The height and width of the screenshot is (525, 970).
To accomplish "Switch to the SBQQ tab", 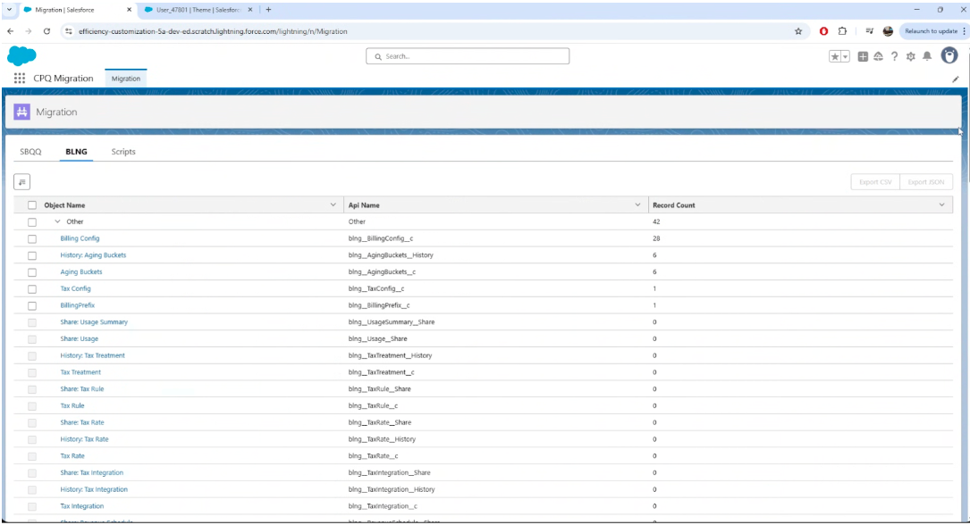I will coord(30,152).
